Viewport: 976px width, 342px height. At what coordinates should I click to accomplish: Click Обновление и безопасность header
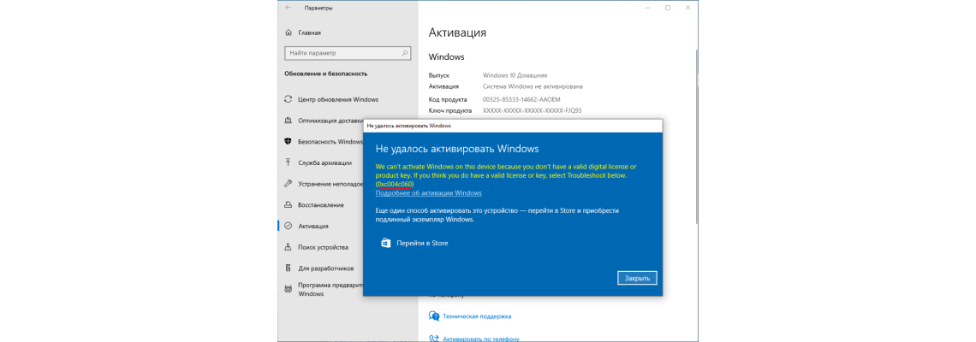(x=326, y=74)
